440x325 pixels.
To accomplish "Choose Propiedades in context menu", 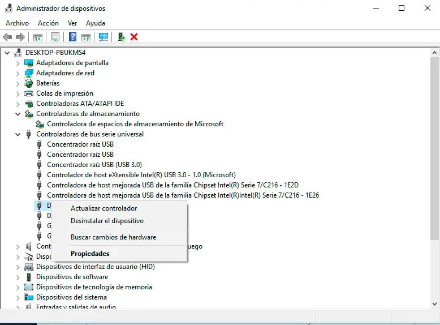I will tap(119, 254).
